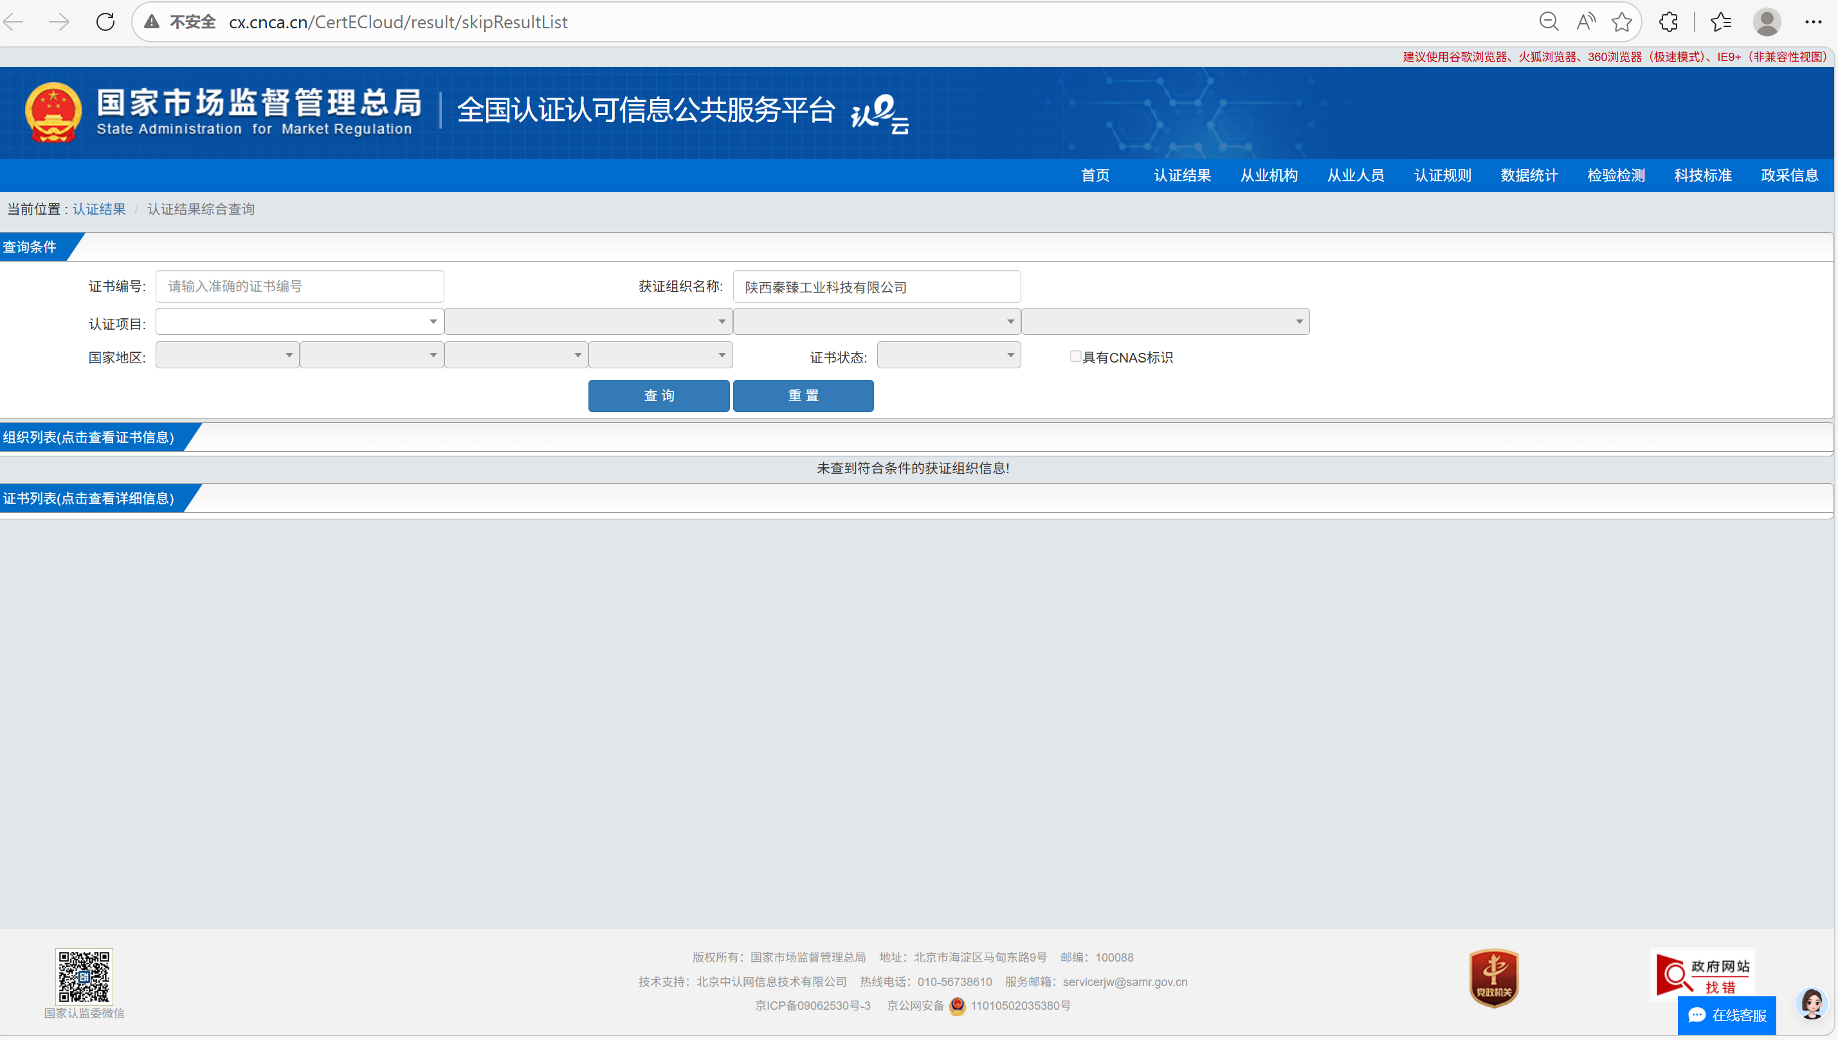The image size is (1838, 1040).
Task: Add page to favorites star icon
Action: (x=1621, y=22)
